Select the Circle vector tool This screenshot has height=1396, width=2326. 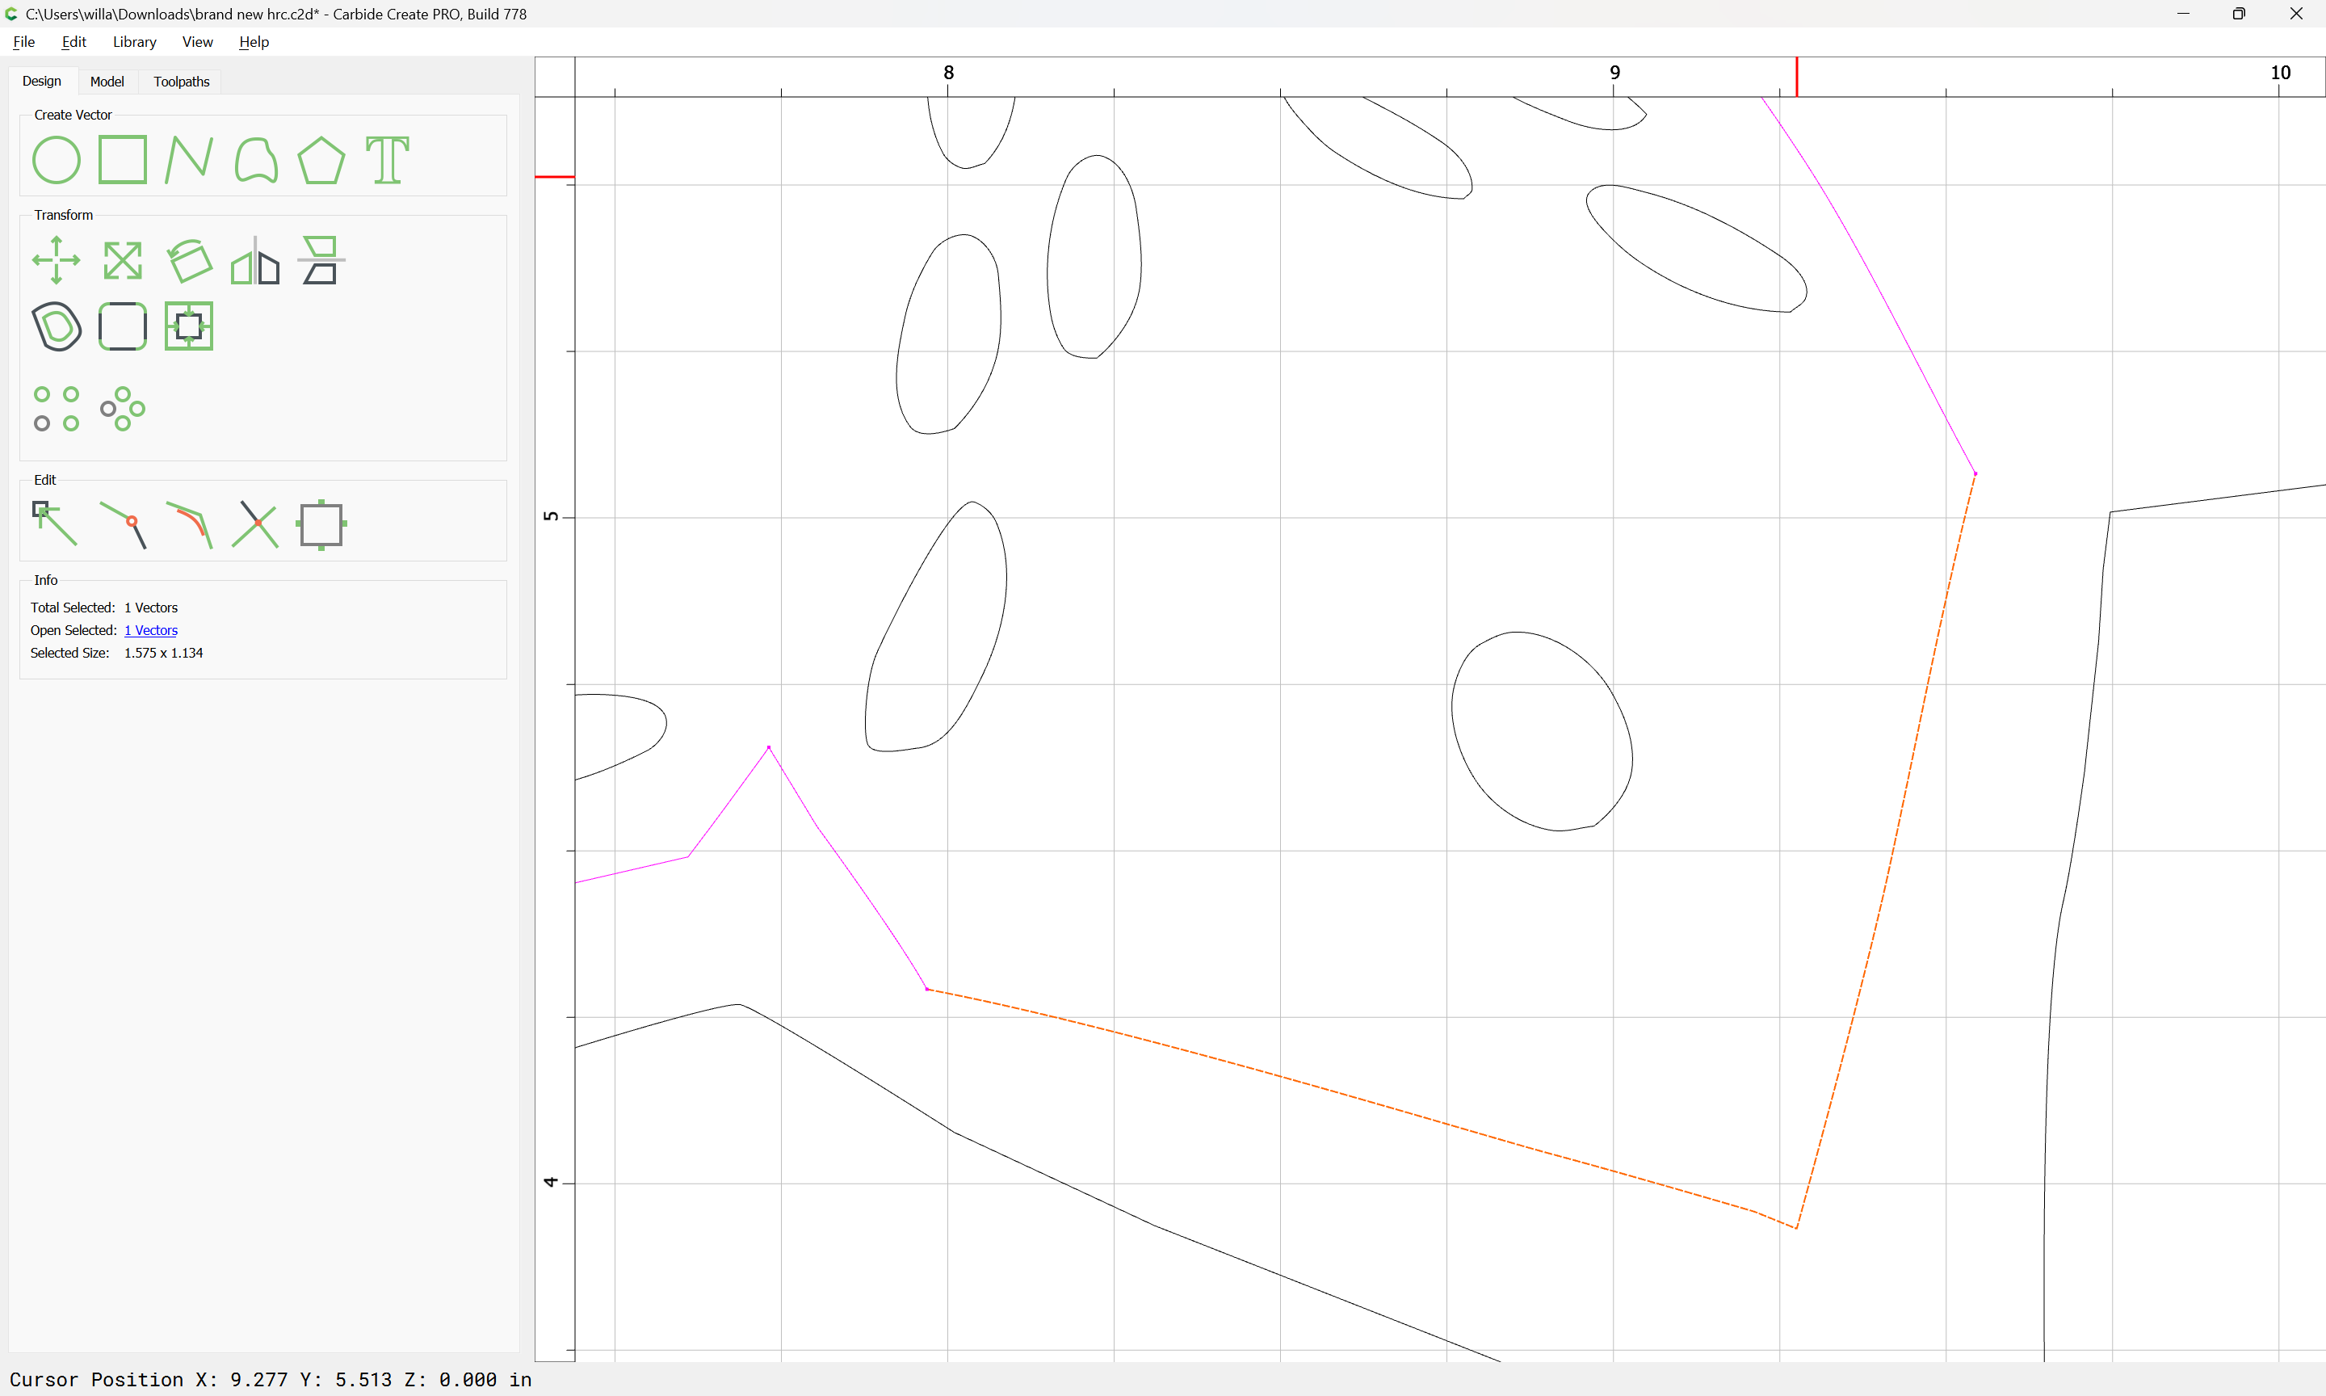(57, 160)
